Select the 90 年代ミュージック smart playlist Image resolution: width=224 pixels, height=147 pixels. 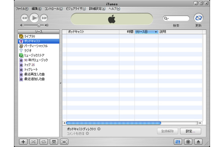(39, 60)
